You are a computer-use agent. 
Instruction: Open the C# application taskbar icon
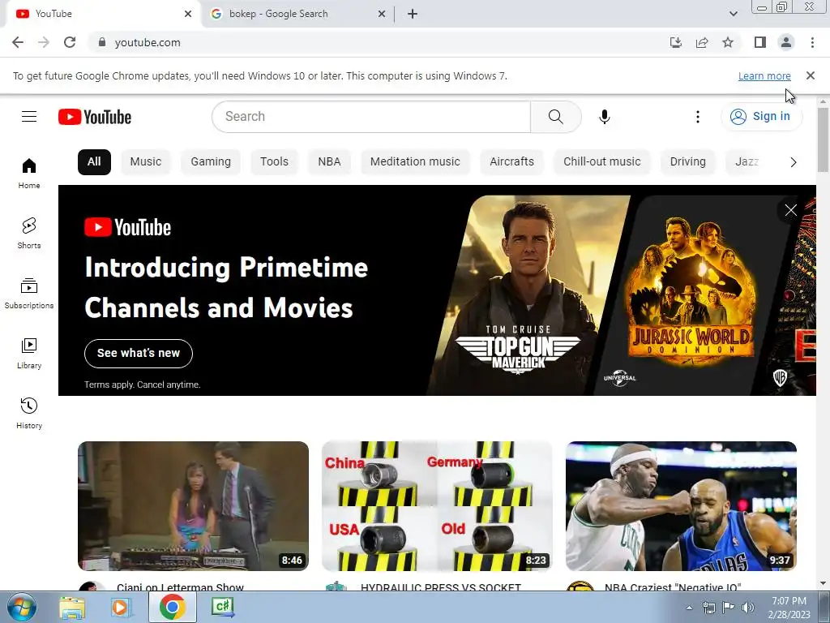click(x=222, y=608)
